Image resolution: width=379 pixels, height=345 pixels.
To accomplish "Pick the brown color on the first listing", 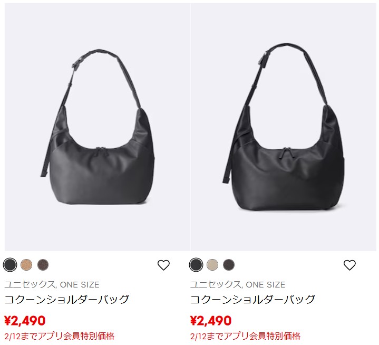I will (43, 265).
